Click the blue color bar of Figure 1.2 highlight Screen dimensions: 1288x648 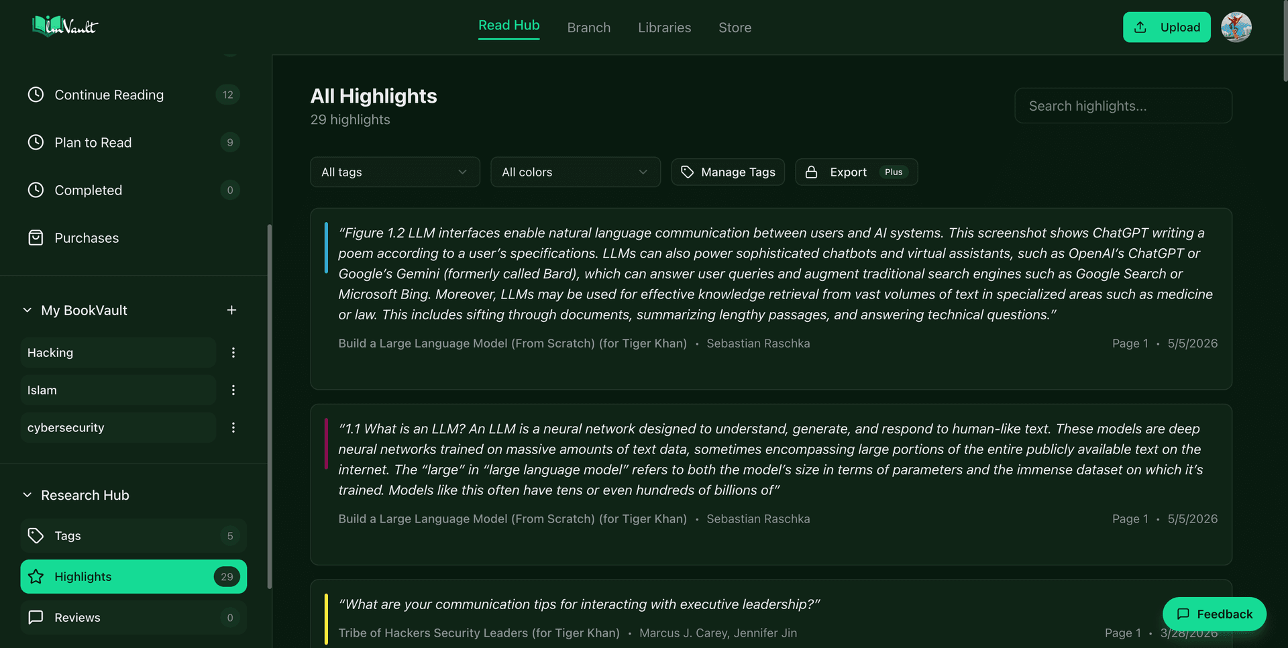pos(326,248)
